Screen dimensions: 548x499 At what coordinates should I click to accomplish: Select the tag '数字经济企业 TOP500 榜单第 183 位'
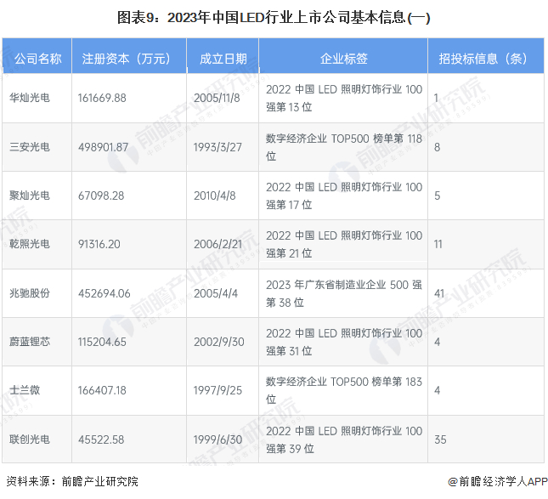click(x=344, y=390)
